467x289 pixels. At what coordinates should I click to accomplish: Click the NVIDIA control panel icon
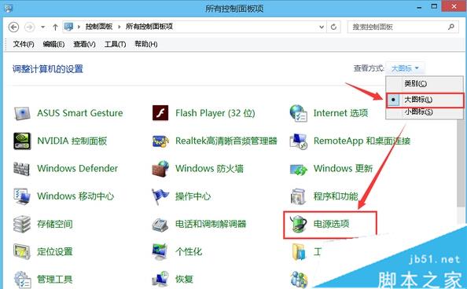coord(22,141)
